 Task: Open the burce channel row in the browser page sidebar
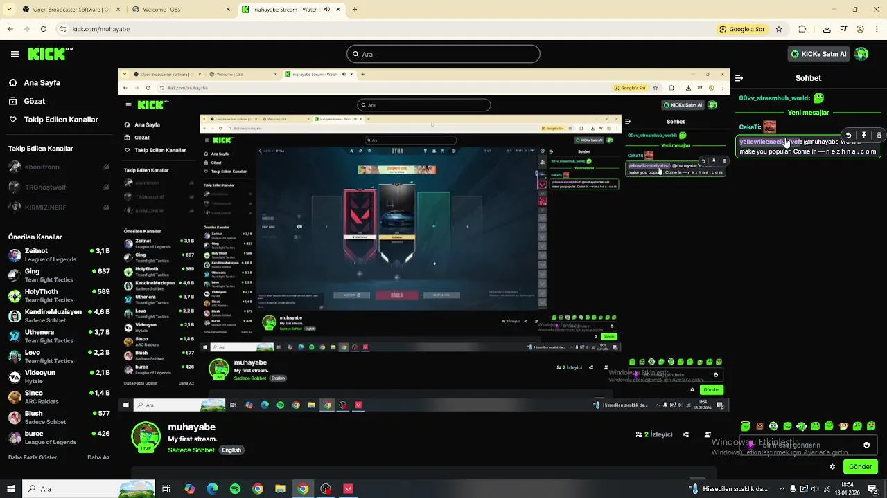[58, 437]
